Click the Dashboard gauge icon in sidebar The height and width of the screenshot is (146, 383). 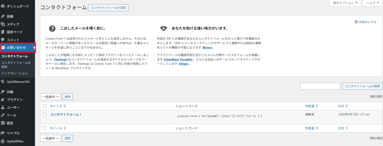coord(3,6)
